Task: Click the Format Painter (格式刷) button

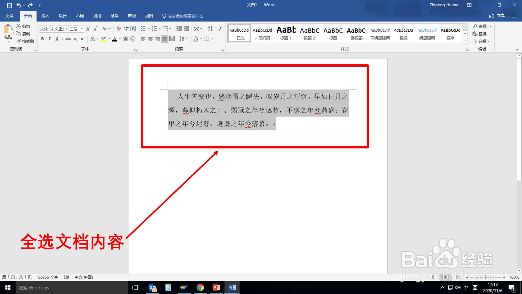Action: (x=25, y=41)
